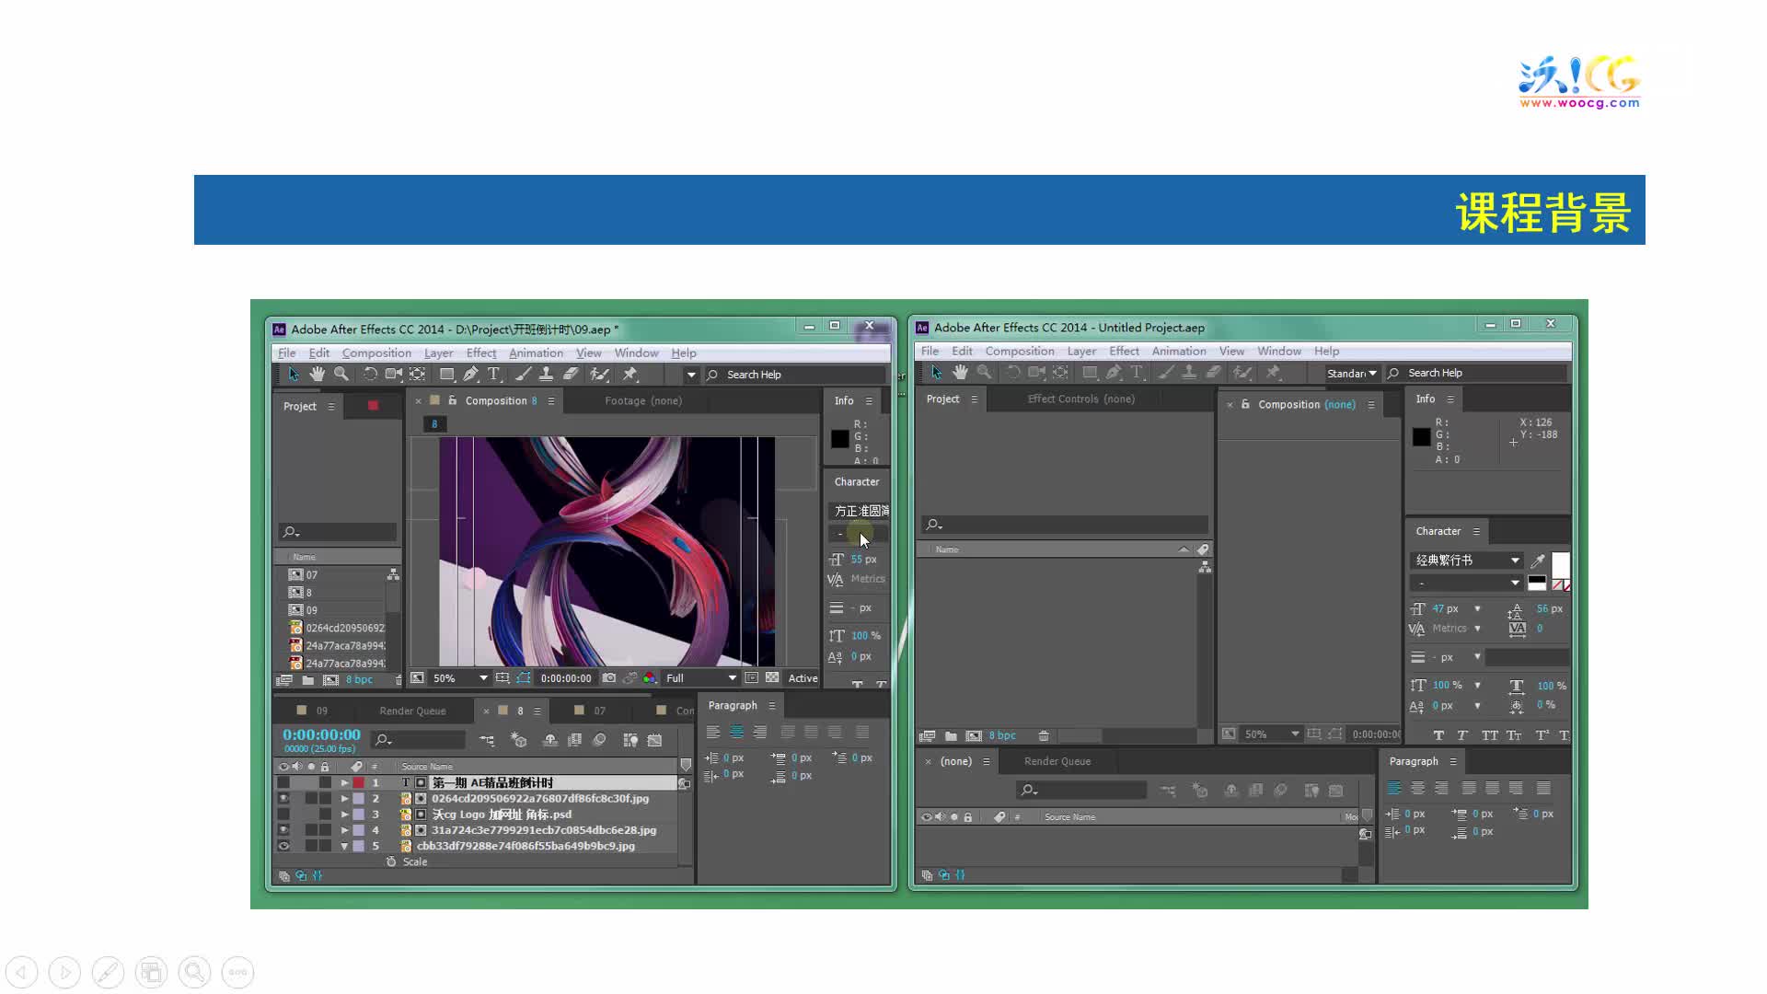Click center-align text icon in left Paragraph panel
Screen dimensions: 1767x994
pos(736,732)
